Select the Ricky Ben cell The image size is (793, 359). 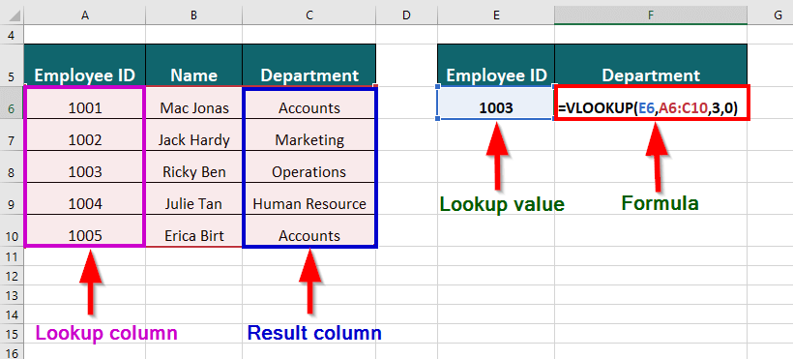coord(194,166)
